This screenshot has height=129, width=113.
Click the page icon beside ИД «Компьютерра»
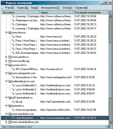coord(13,53)
